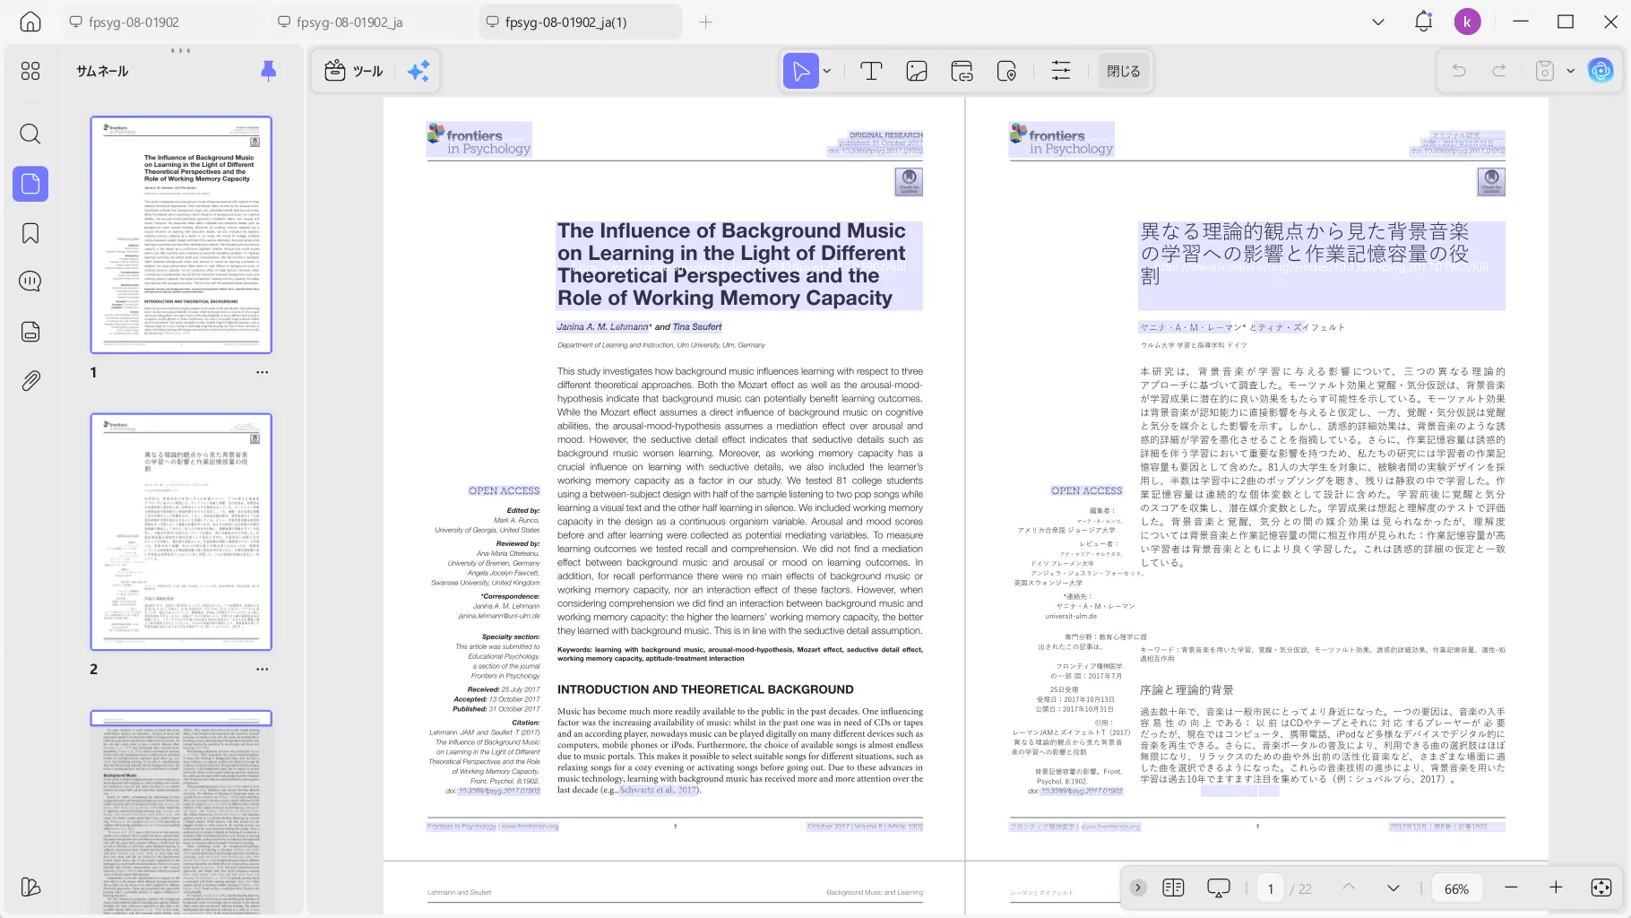Open the bookmarks panel icon
Screen dimensions: 1631x918
(30, 233)
